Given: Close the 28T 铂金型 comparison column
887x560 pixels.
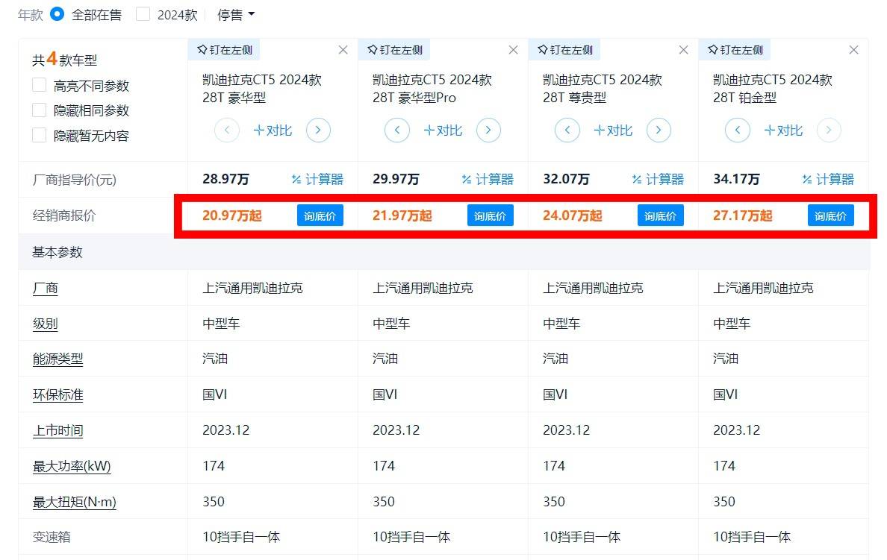Looking at the screenshot, I should tap(853, 50).
